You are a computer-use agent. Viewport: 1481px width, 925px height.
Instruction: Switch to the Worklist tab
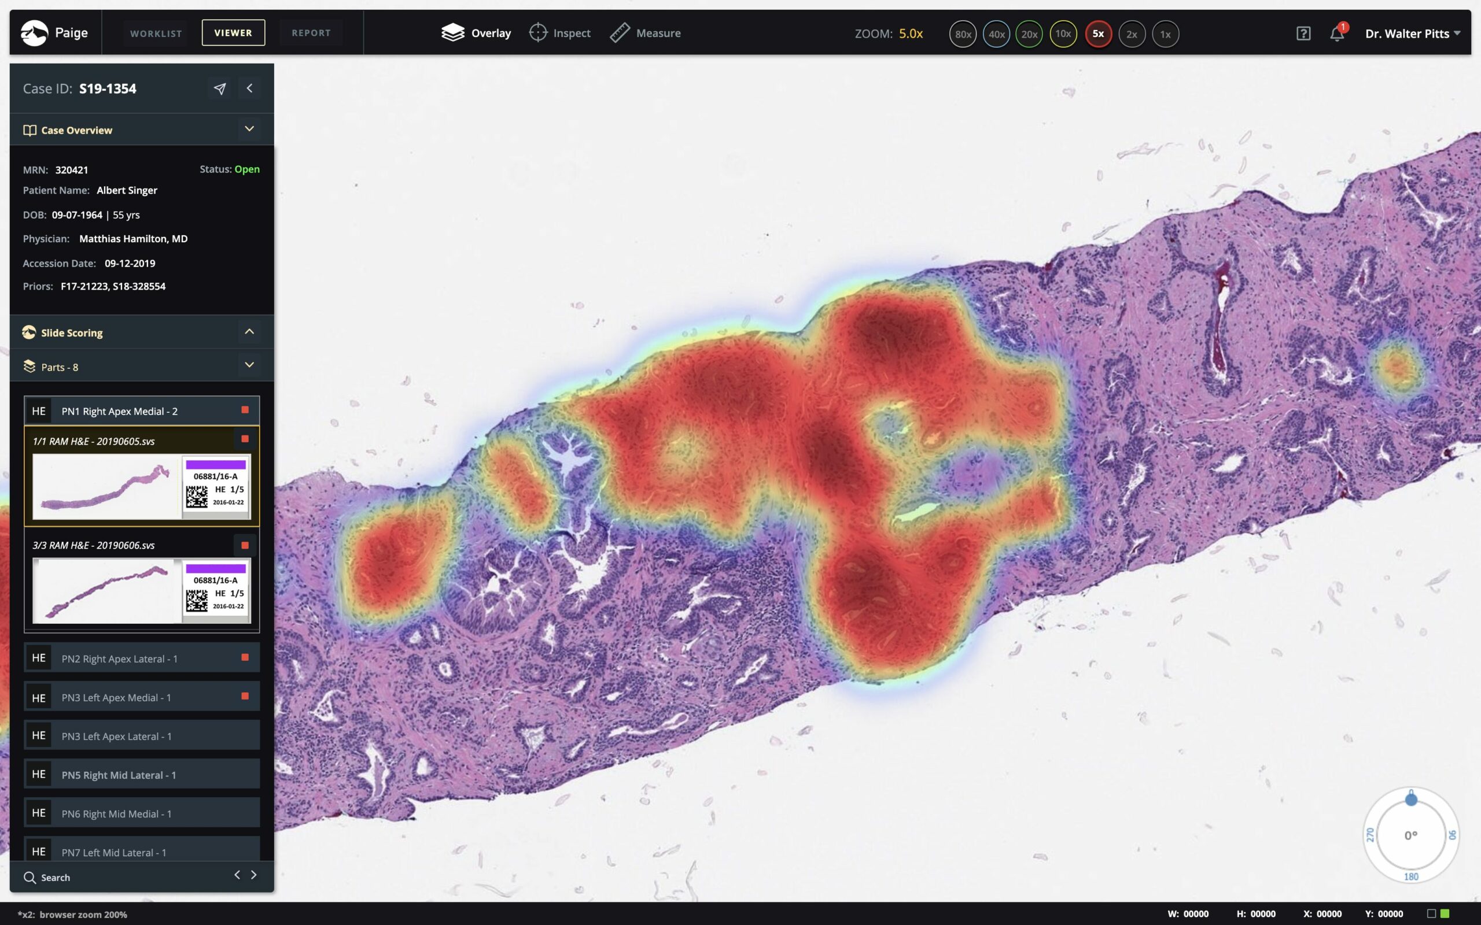(155, 32)
